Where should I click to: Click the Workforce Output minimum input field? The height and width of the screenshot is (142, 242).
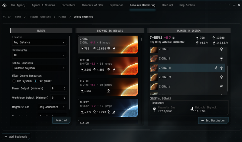click(58, 98)
